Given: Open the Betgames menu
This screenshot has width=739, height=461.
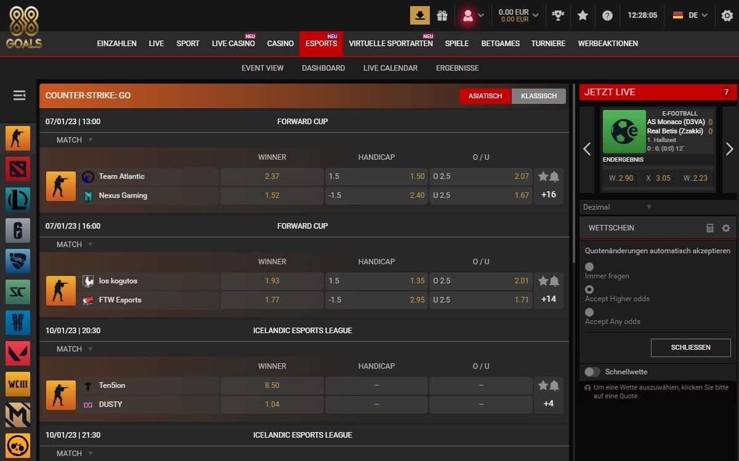Looking at the screenshot, I should coord(501,44).
